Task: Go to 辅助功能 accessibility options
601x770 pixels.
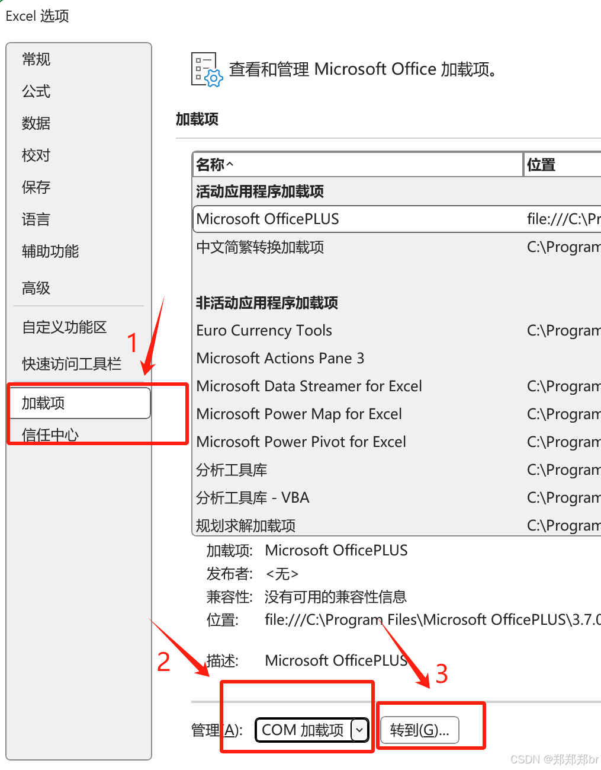Action: [x=50, y=251]
